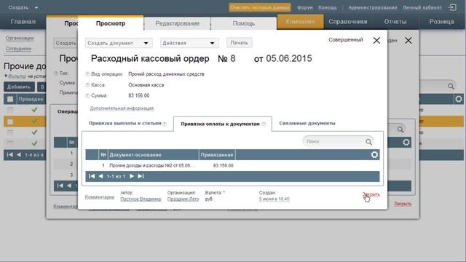Go to last page in order dialog table
Screen dimensions: 466x262
click(x=141, y=176)
